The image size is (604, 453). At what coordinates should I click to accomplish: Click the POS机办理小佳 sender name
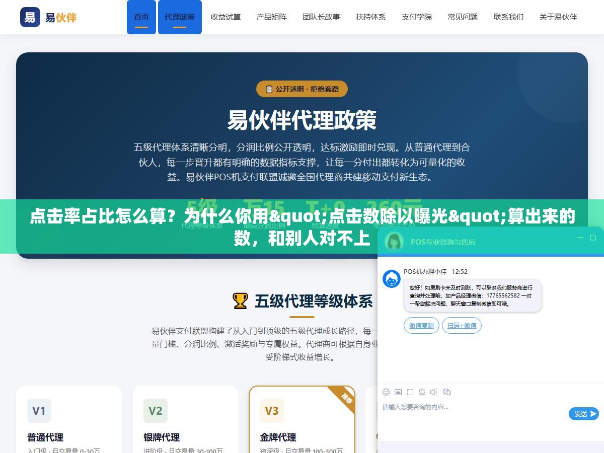coord(425,271)
